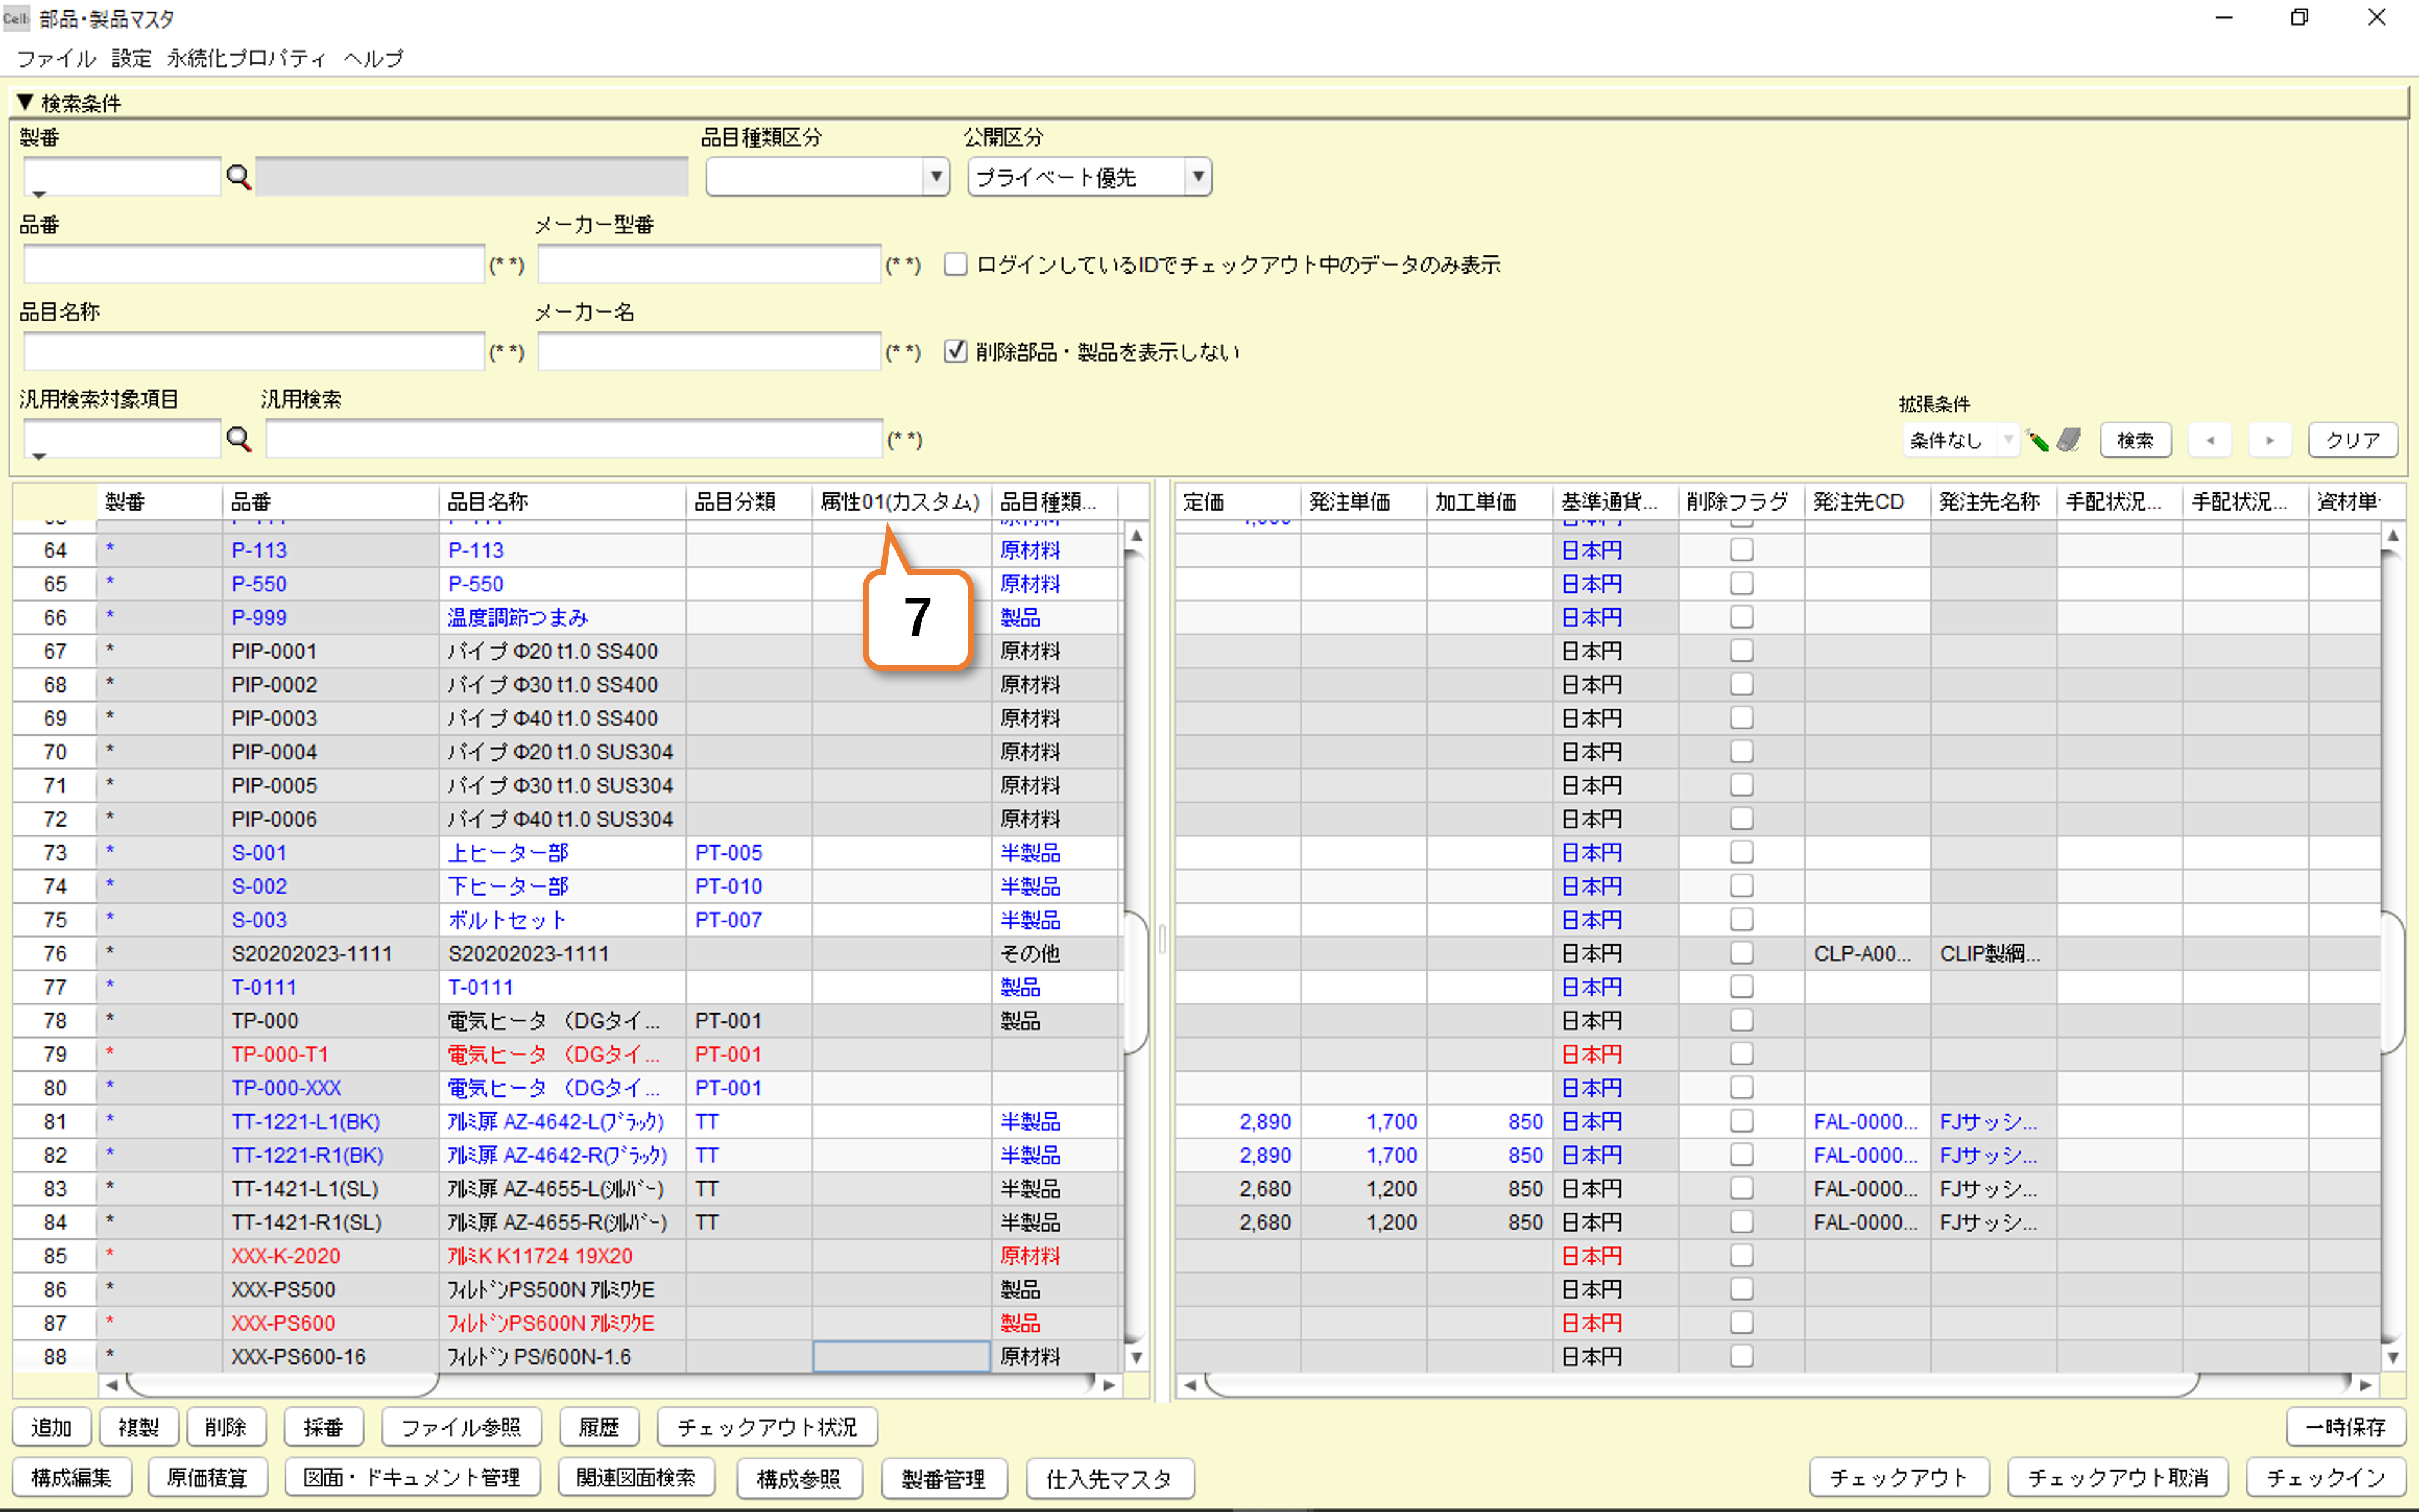The width and height of the screenshot is (2419, 1512).
Task: Open the 公開区分 プライベート優先 dropdown
Action: coord(1197,177)
